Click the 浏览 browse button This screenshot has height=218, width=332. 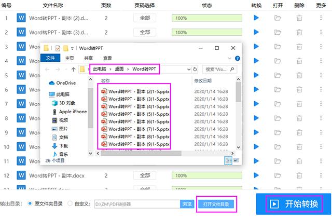click(187, 204)
